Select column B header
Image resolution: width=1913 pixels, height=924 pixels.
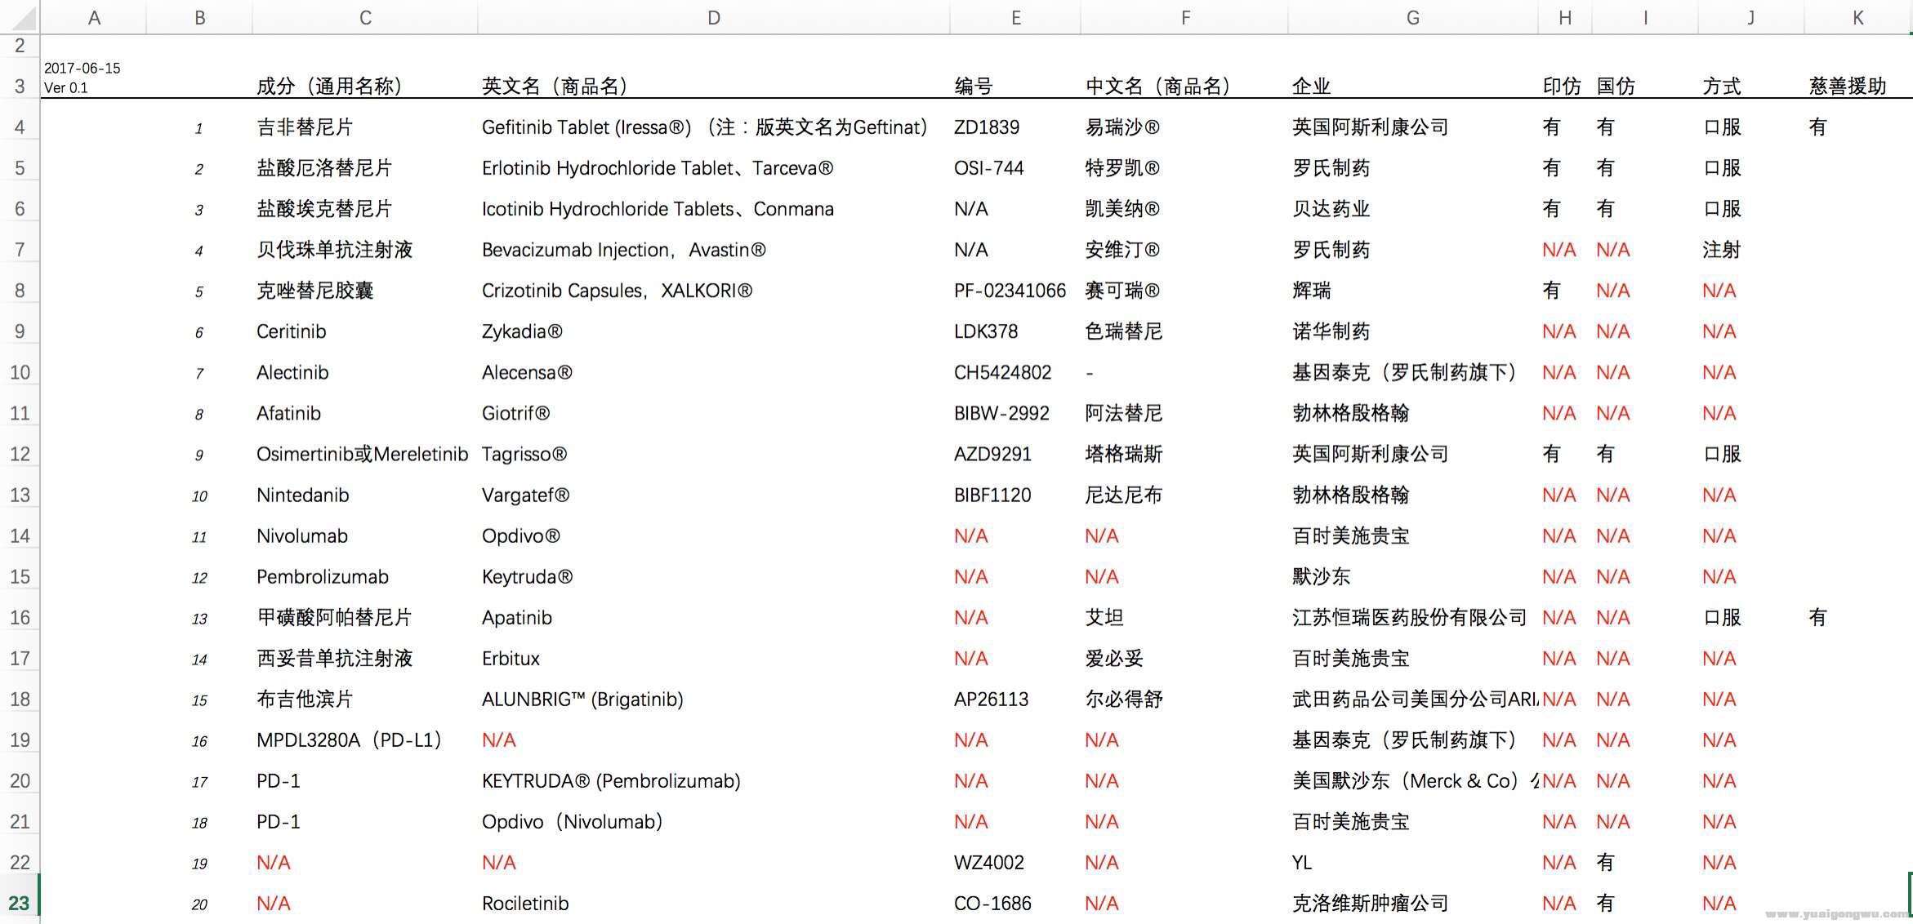[x=199, y=17]
